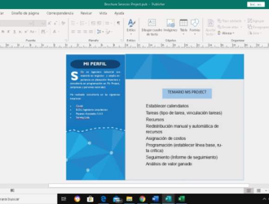The width and height of the screenshot is (269, 204).
Task: Open Microsoft Store from taskbar
Action: click(90, 199)
